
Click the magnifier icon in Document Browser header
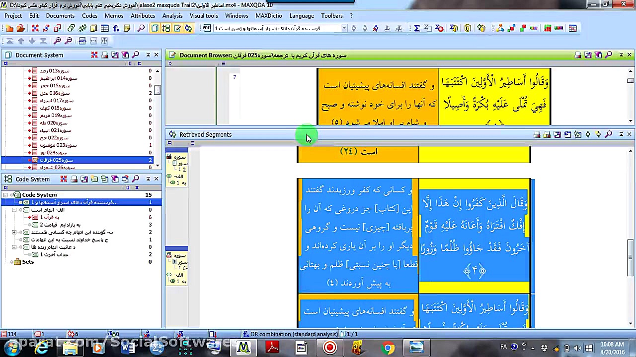[x=609, y=55]
